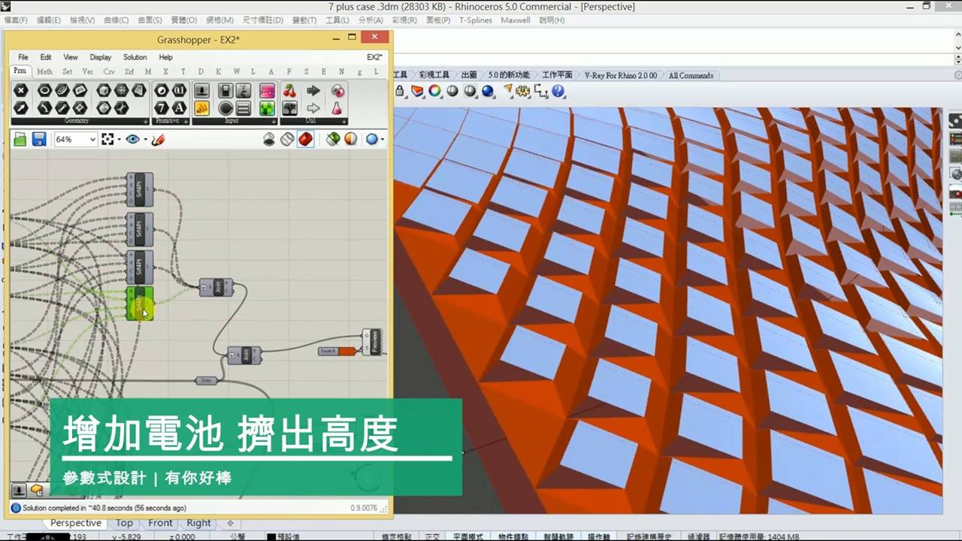This screenshot has height=541, width=962.
Task: Open the Grasshopper File menu
Action: (23, 57)
